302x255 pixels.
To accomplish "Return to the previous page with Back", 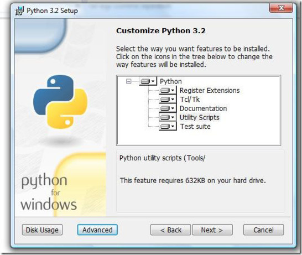I will (171, 230).
